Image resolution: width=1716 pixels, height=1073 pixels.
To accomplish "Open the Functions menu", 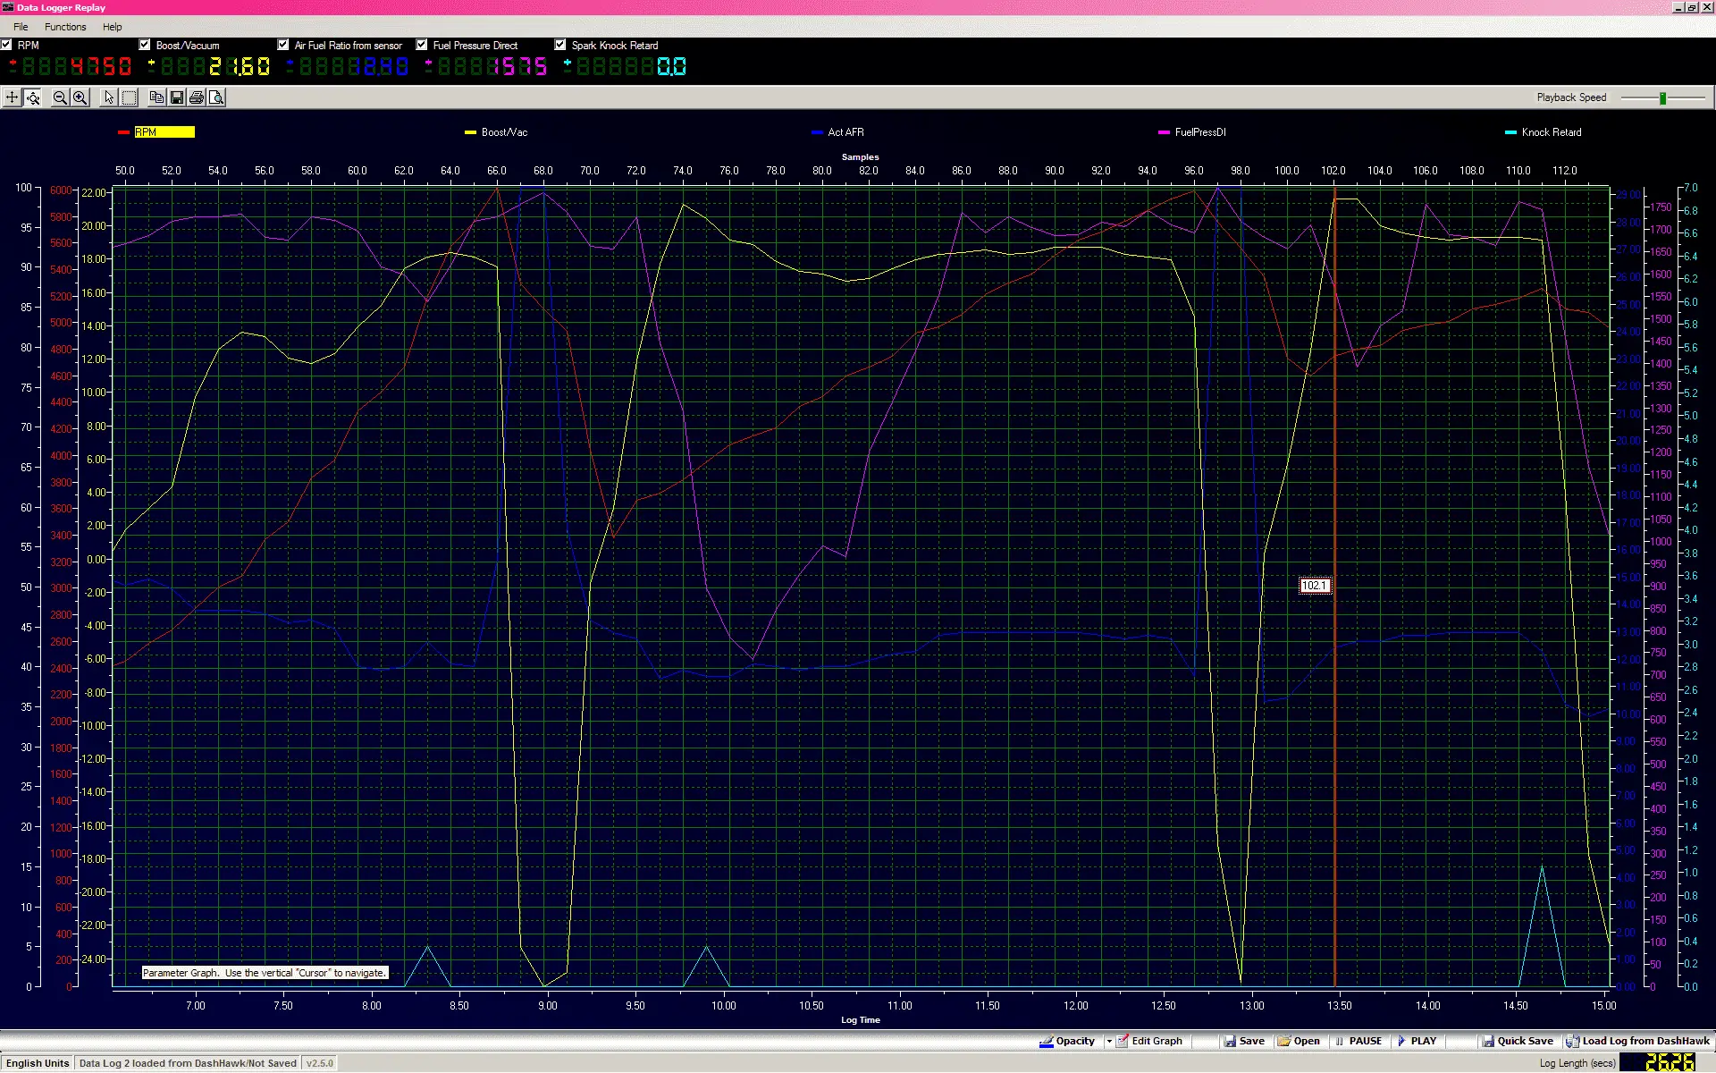I will 65,27.
